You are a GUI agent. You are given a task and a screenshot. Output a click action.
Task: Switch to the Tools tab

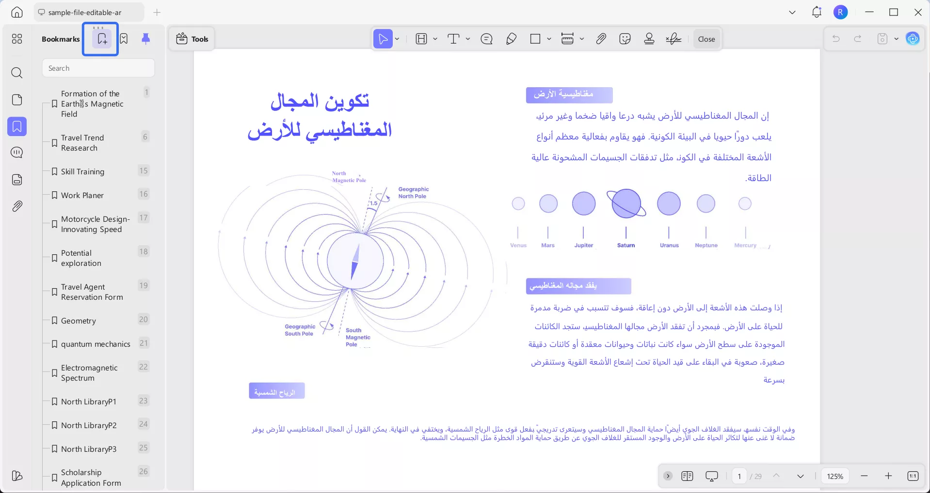coord(191,39)
